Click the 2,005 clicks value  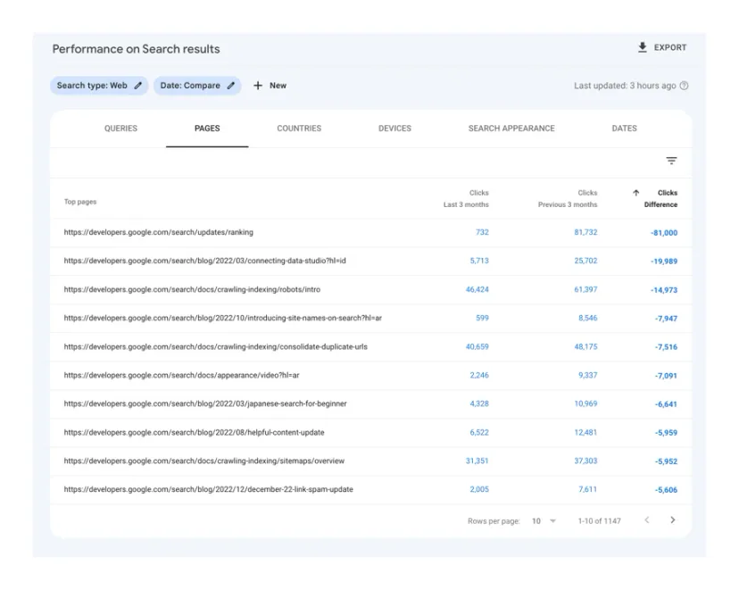(479, 490)
